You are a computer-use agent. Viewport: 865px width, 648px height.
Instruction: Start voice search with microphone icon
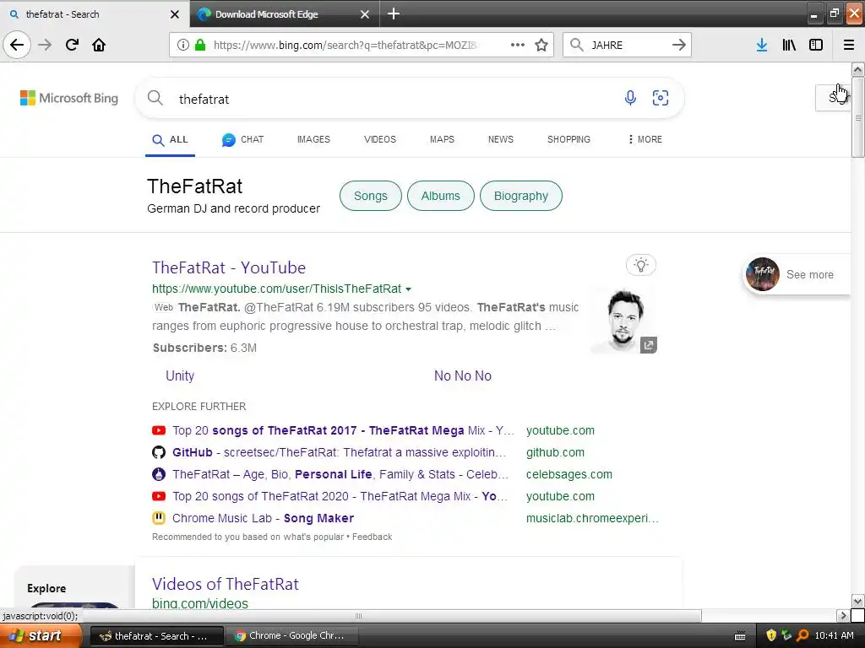click(630, 98)
